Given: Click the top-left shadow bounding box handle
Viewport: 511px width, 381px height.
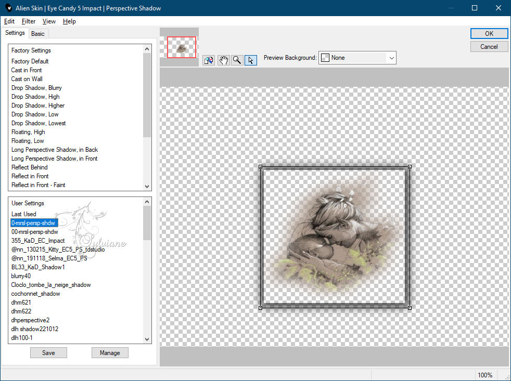Looking at the screenshot, I should [260, 167].
